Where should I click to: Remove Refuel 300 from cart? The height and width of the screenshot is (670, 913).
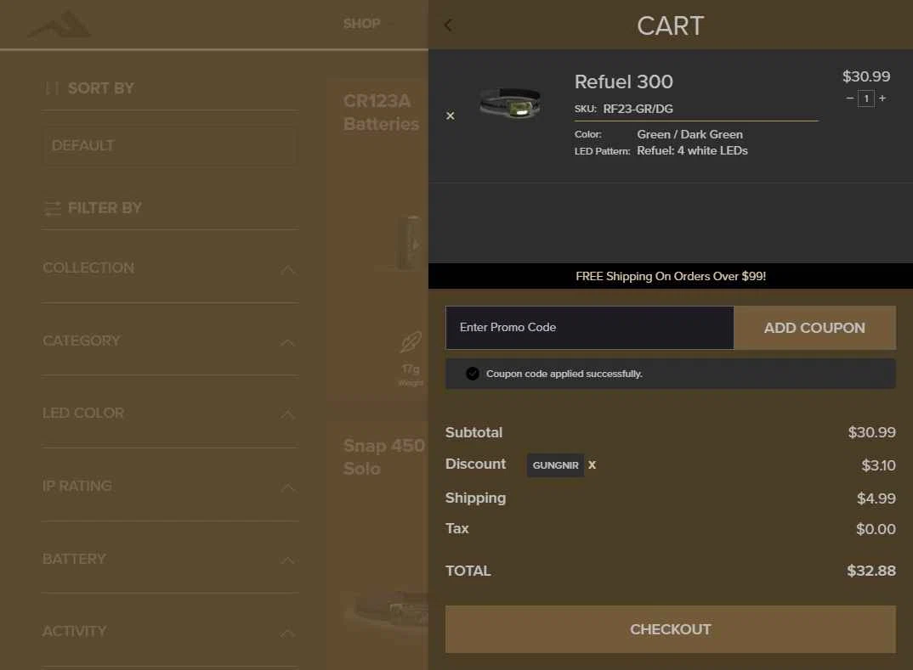450,115
